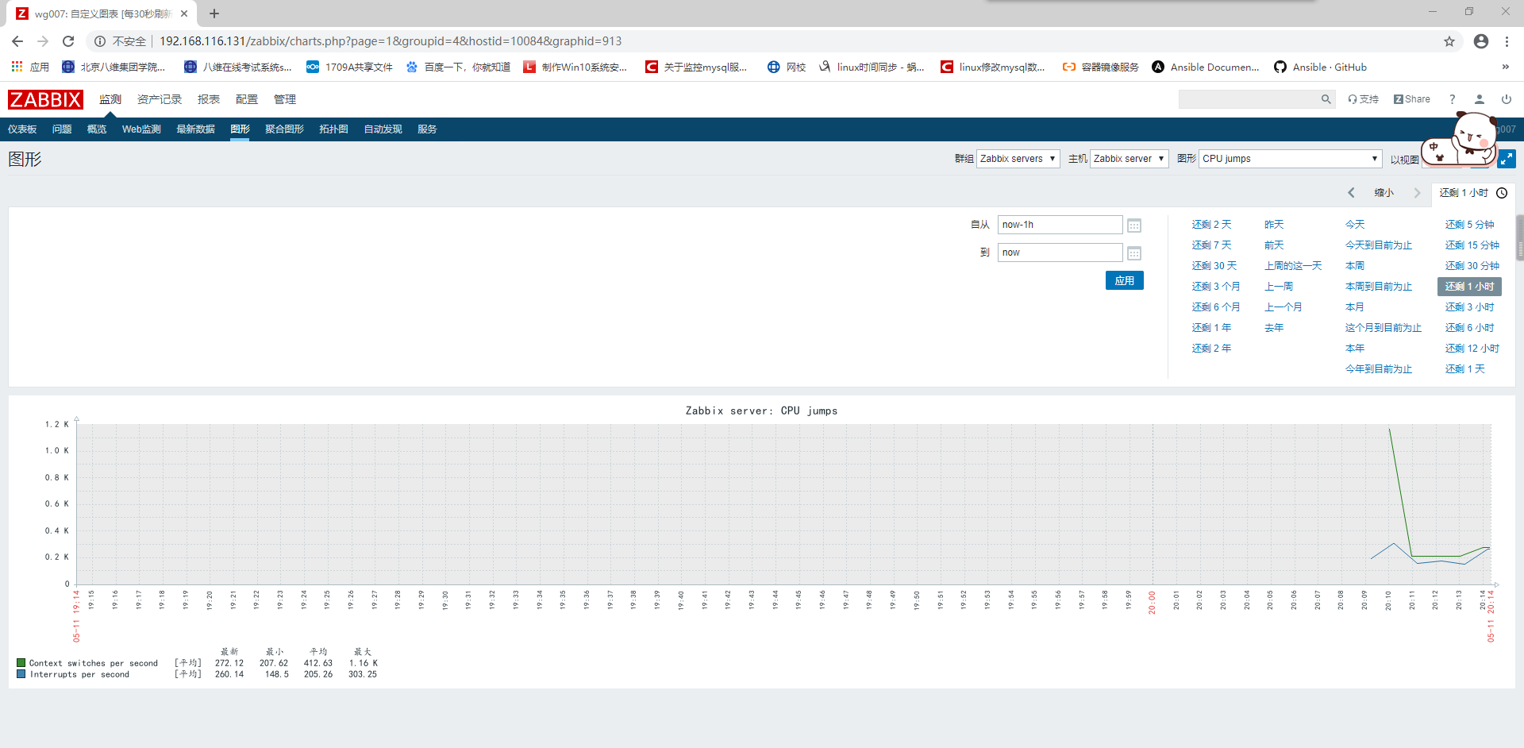Viewport: 1524px width, 748px height.
Task: Bookmark this page with star icon
Action: point(1449,41)
